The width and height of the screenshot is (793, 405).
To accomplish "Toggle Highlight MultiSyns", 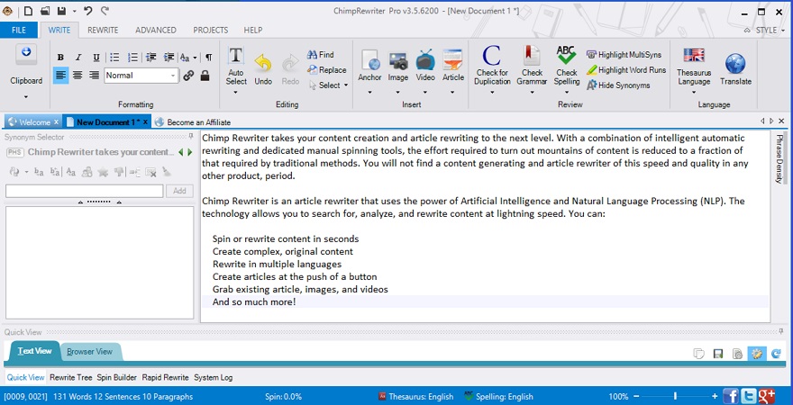I will coord(624,55).
